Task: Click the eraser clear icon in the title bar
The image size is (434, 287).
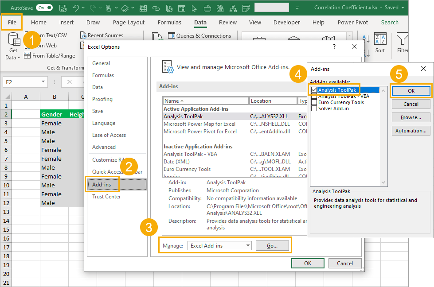Action: [125, 8]
